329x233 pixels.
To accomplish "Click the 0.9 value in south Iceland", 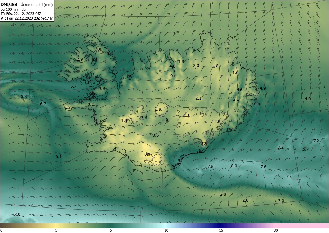I will pyautogui.click(x=147, y=154).
